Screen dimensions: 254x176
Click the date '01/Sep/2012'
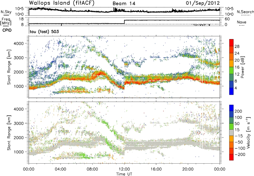click(203, 3)
